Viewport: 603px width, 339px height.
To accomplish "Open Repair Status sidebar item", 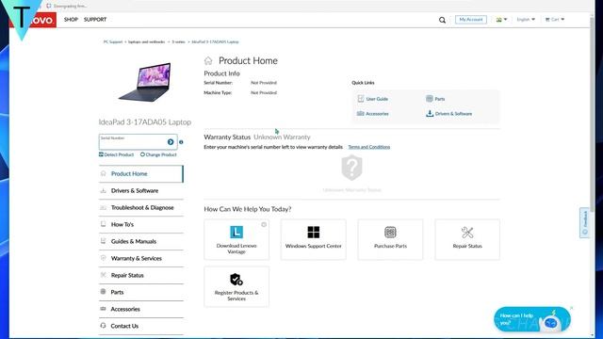I will tap(141, 275).
